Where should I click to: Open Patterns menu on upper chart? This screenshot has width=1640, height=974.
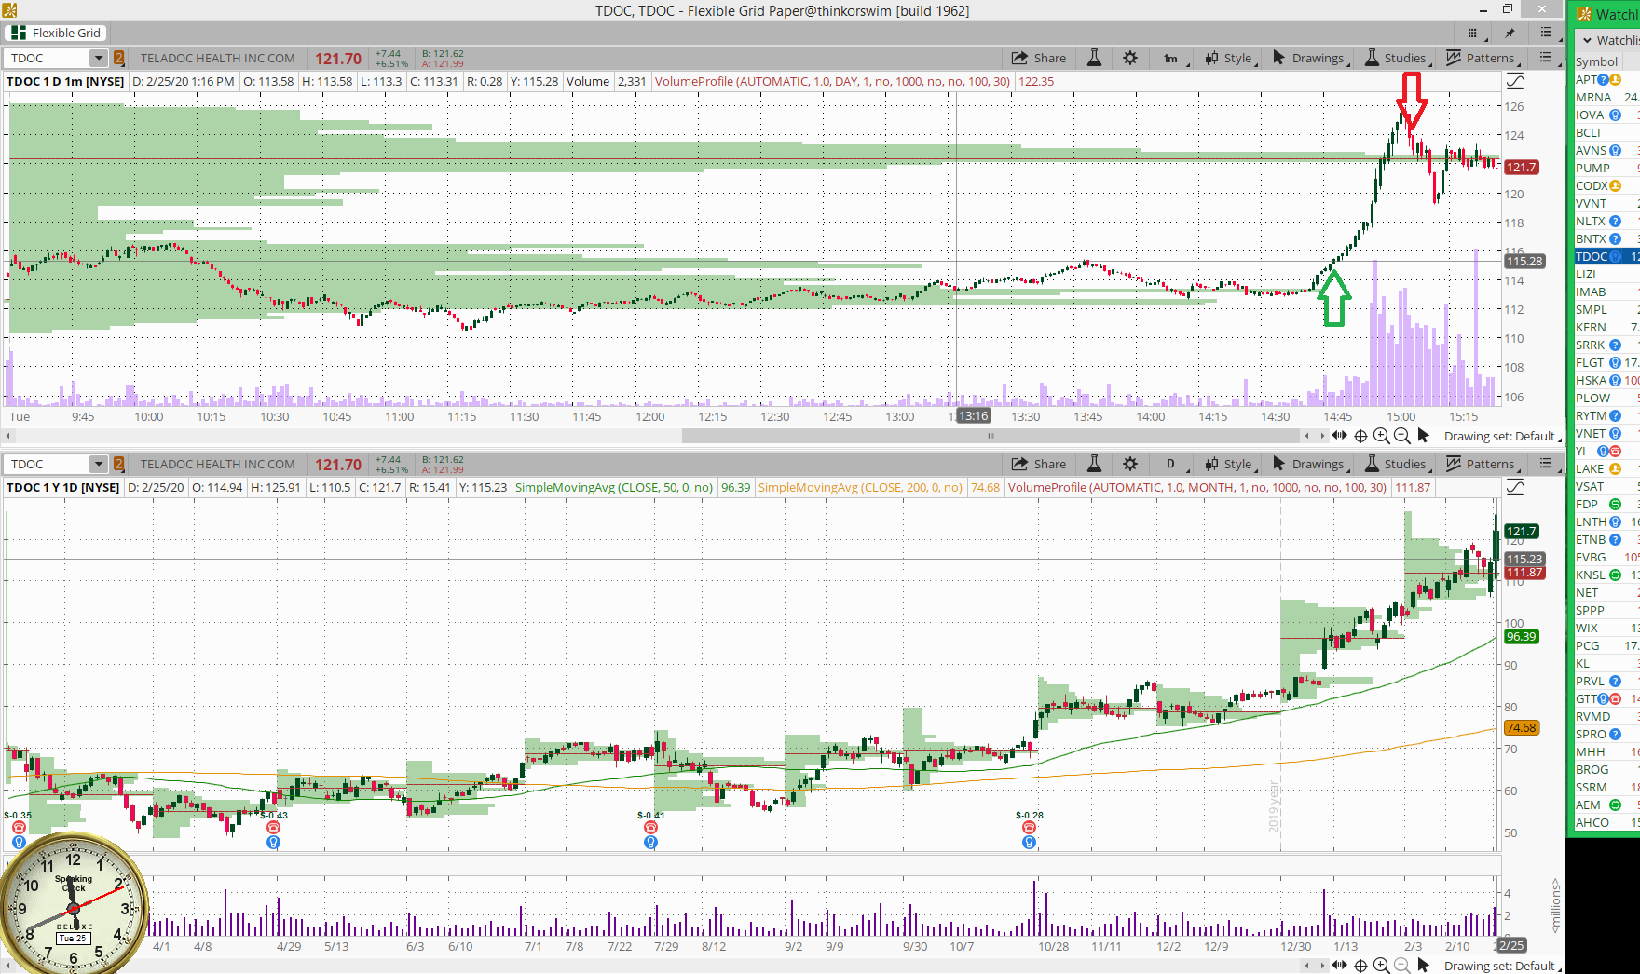pos(1483,58)
